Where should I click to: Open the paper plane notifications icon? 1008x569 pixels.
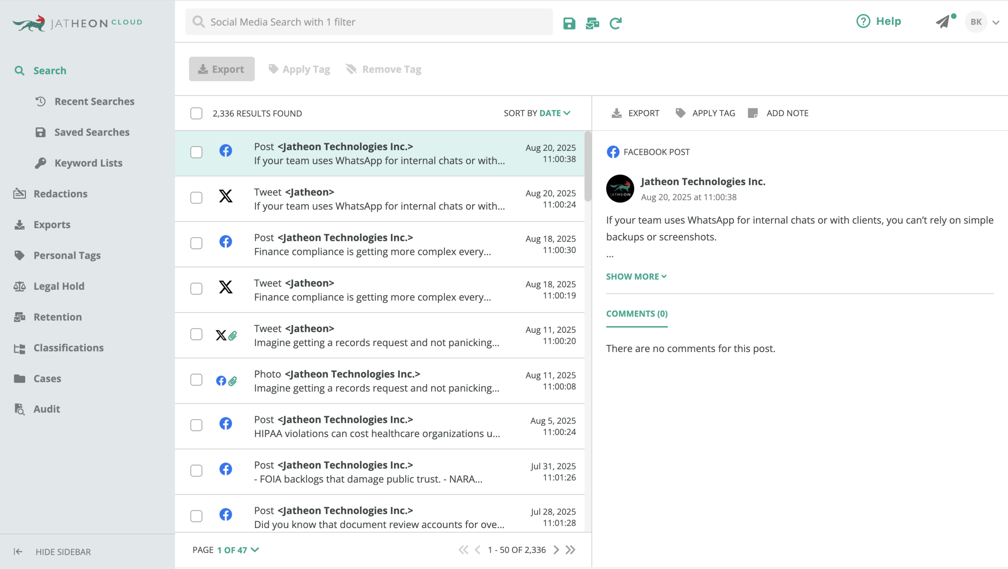pos(943,22)
